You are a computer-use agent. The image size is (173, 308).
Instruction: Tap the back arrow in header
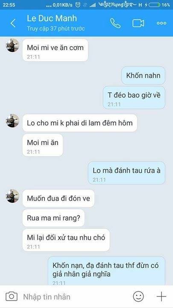pos(13,23)
